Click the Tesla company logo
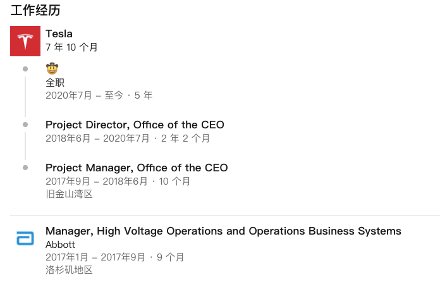Viewport: 440px width, 282px height. pos(25,41)
